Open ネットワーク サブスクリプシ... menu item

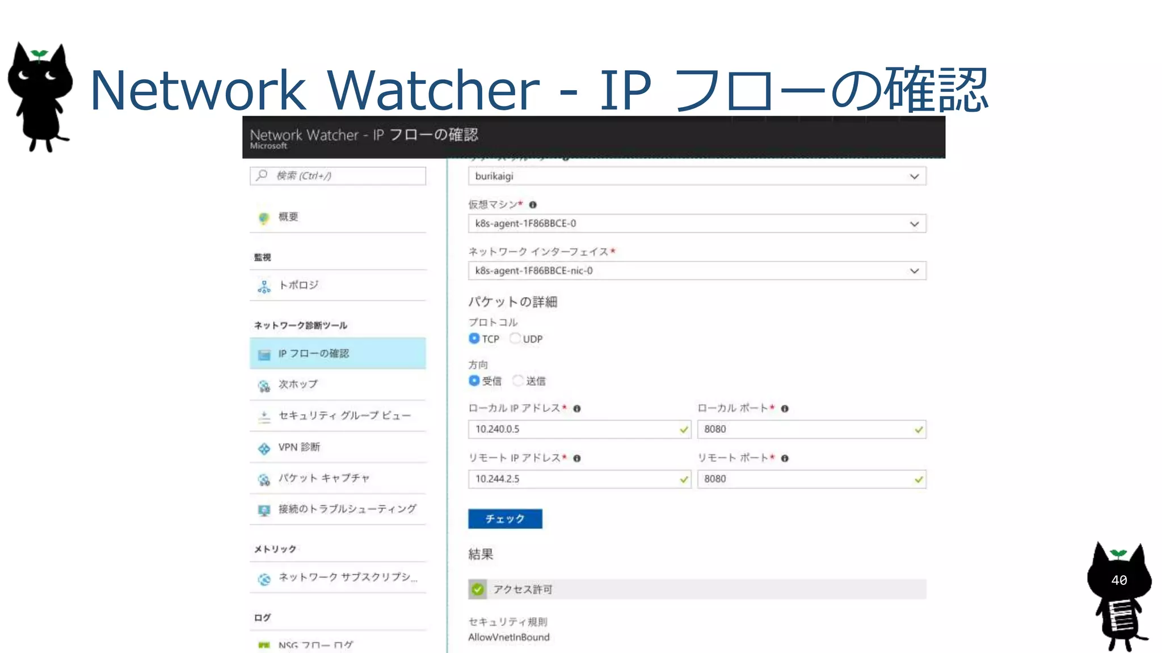click(x=338, y=578)
